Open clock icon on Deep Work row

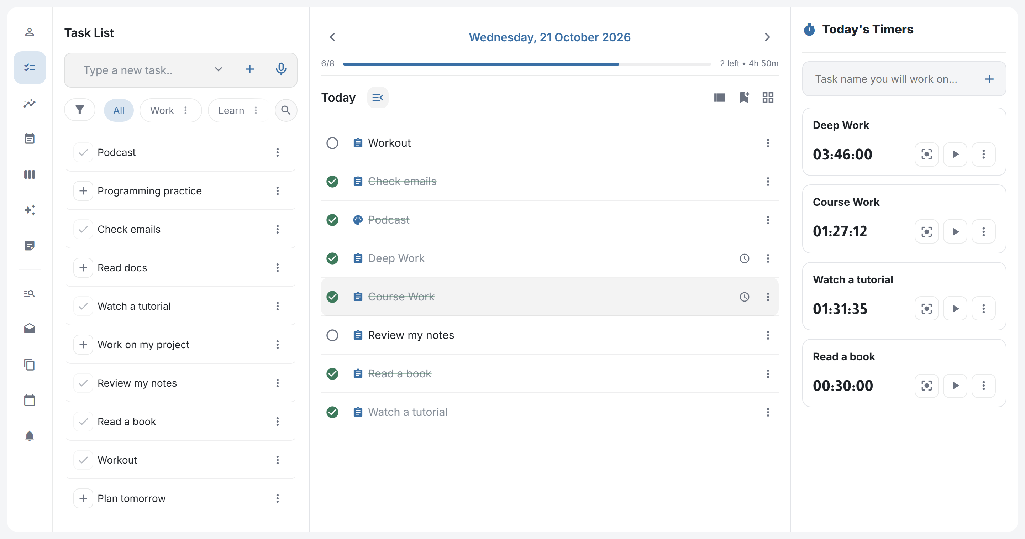744,258
